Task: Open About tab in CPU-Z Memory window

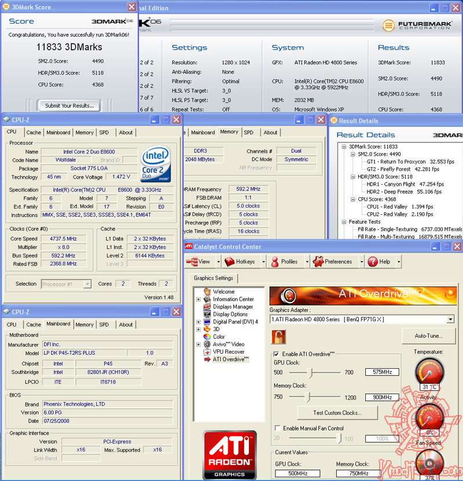Action: tap(270, 133)
